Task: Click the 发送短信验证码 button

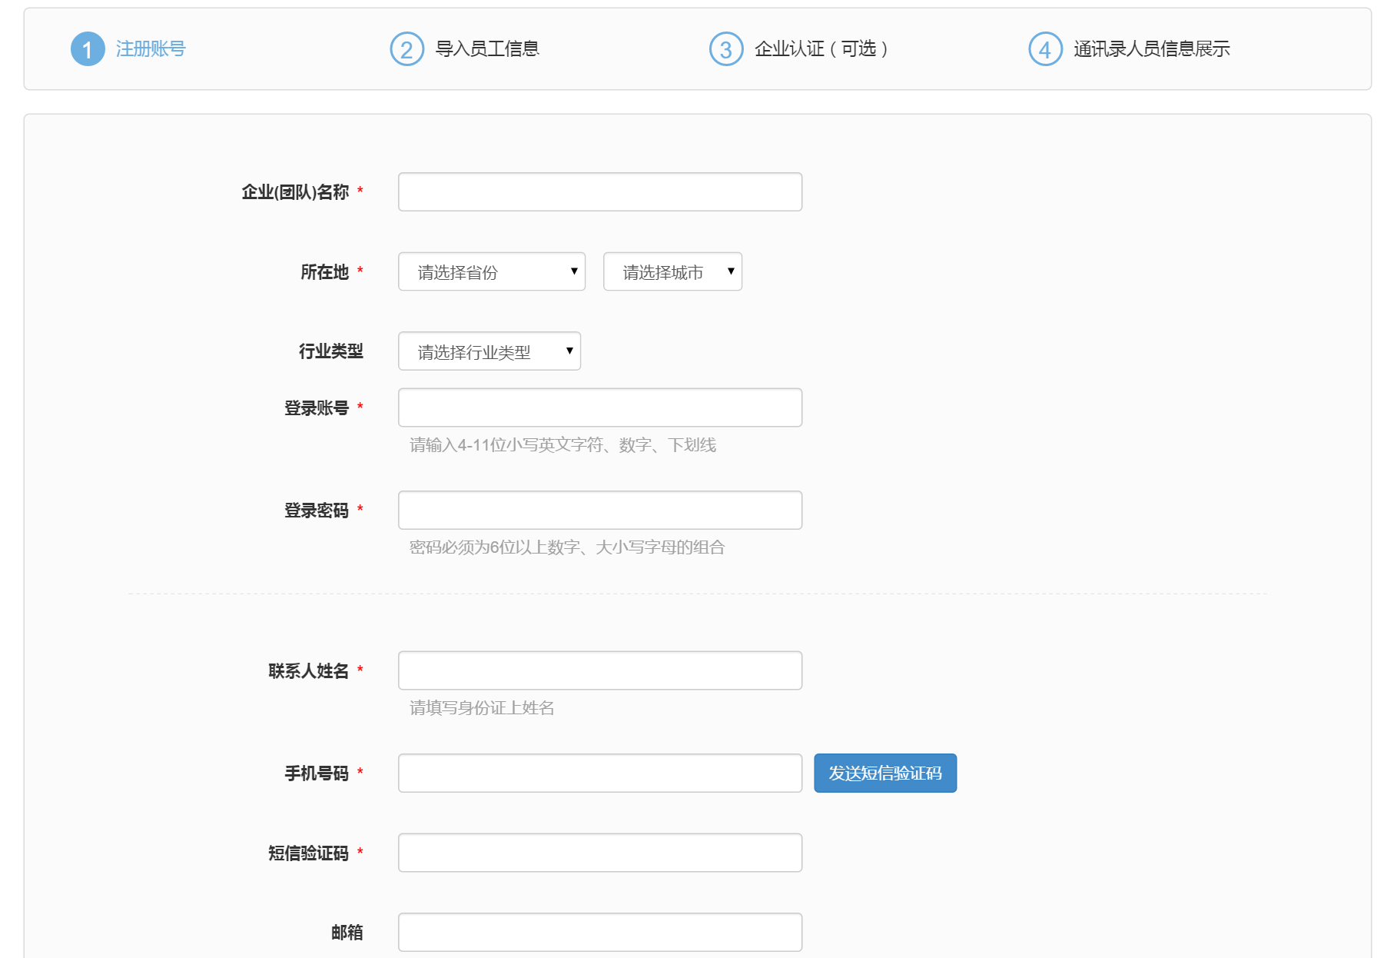Action: [x=885, y=773]
